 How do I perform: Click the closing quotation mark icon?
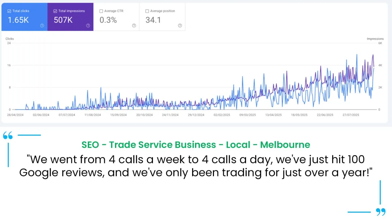(381, 212)
